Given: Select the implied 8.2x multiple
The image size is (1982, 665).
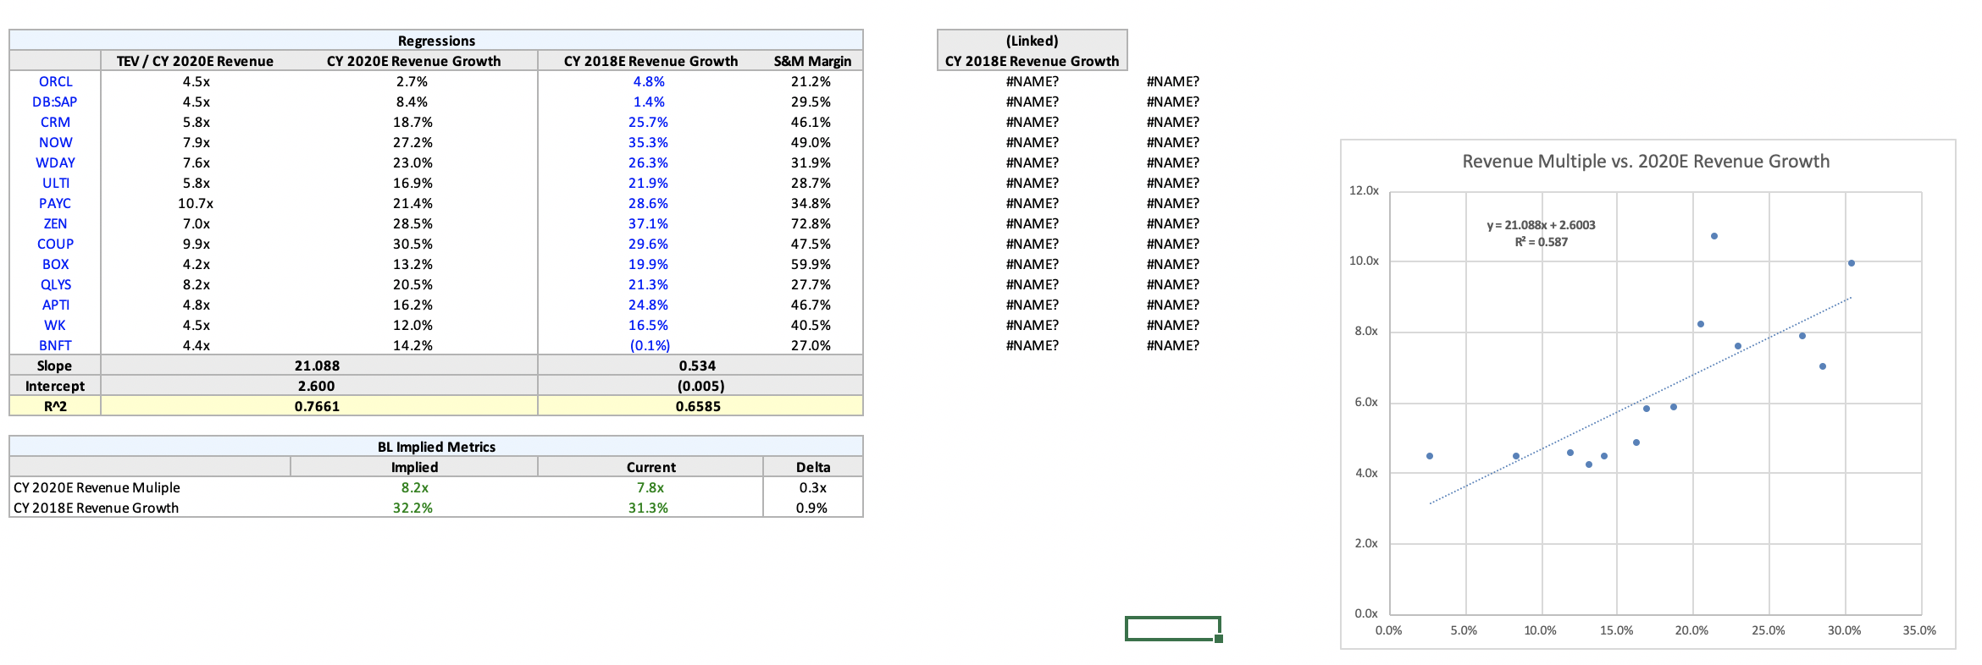Looking at the screenshot, I should (x=415, y=487).
